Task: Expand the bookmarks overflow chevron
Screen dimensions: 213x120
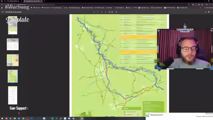Action: click(x=201, y=8)
